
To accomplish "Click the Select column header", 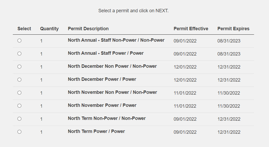I will coord(24,29).
